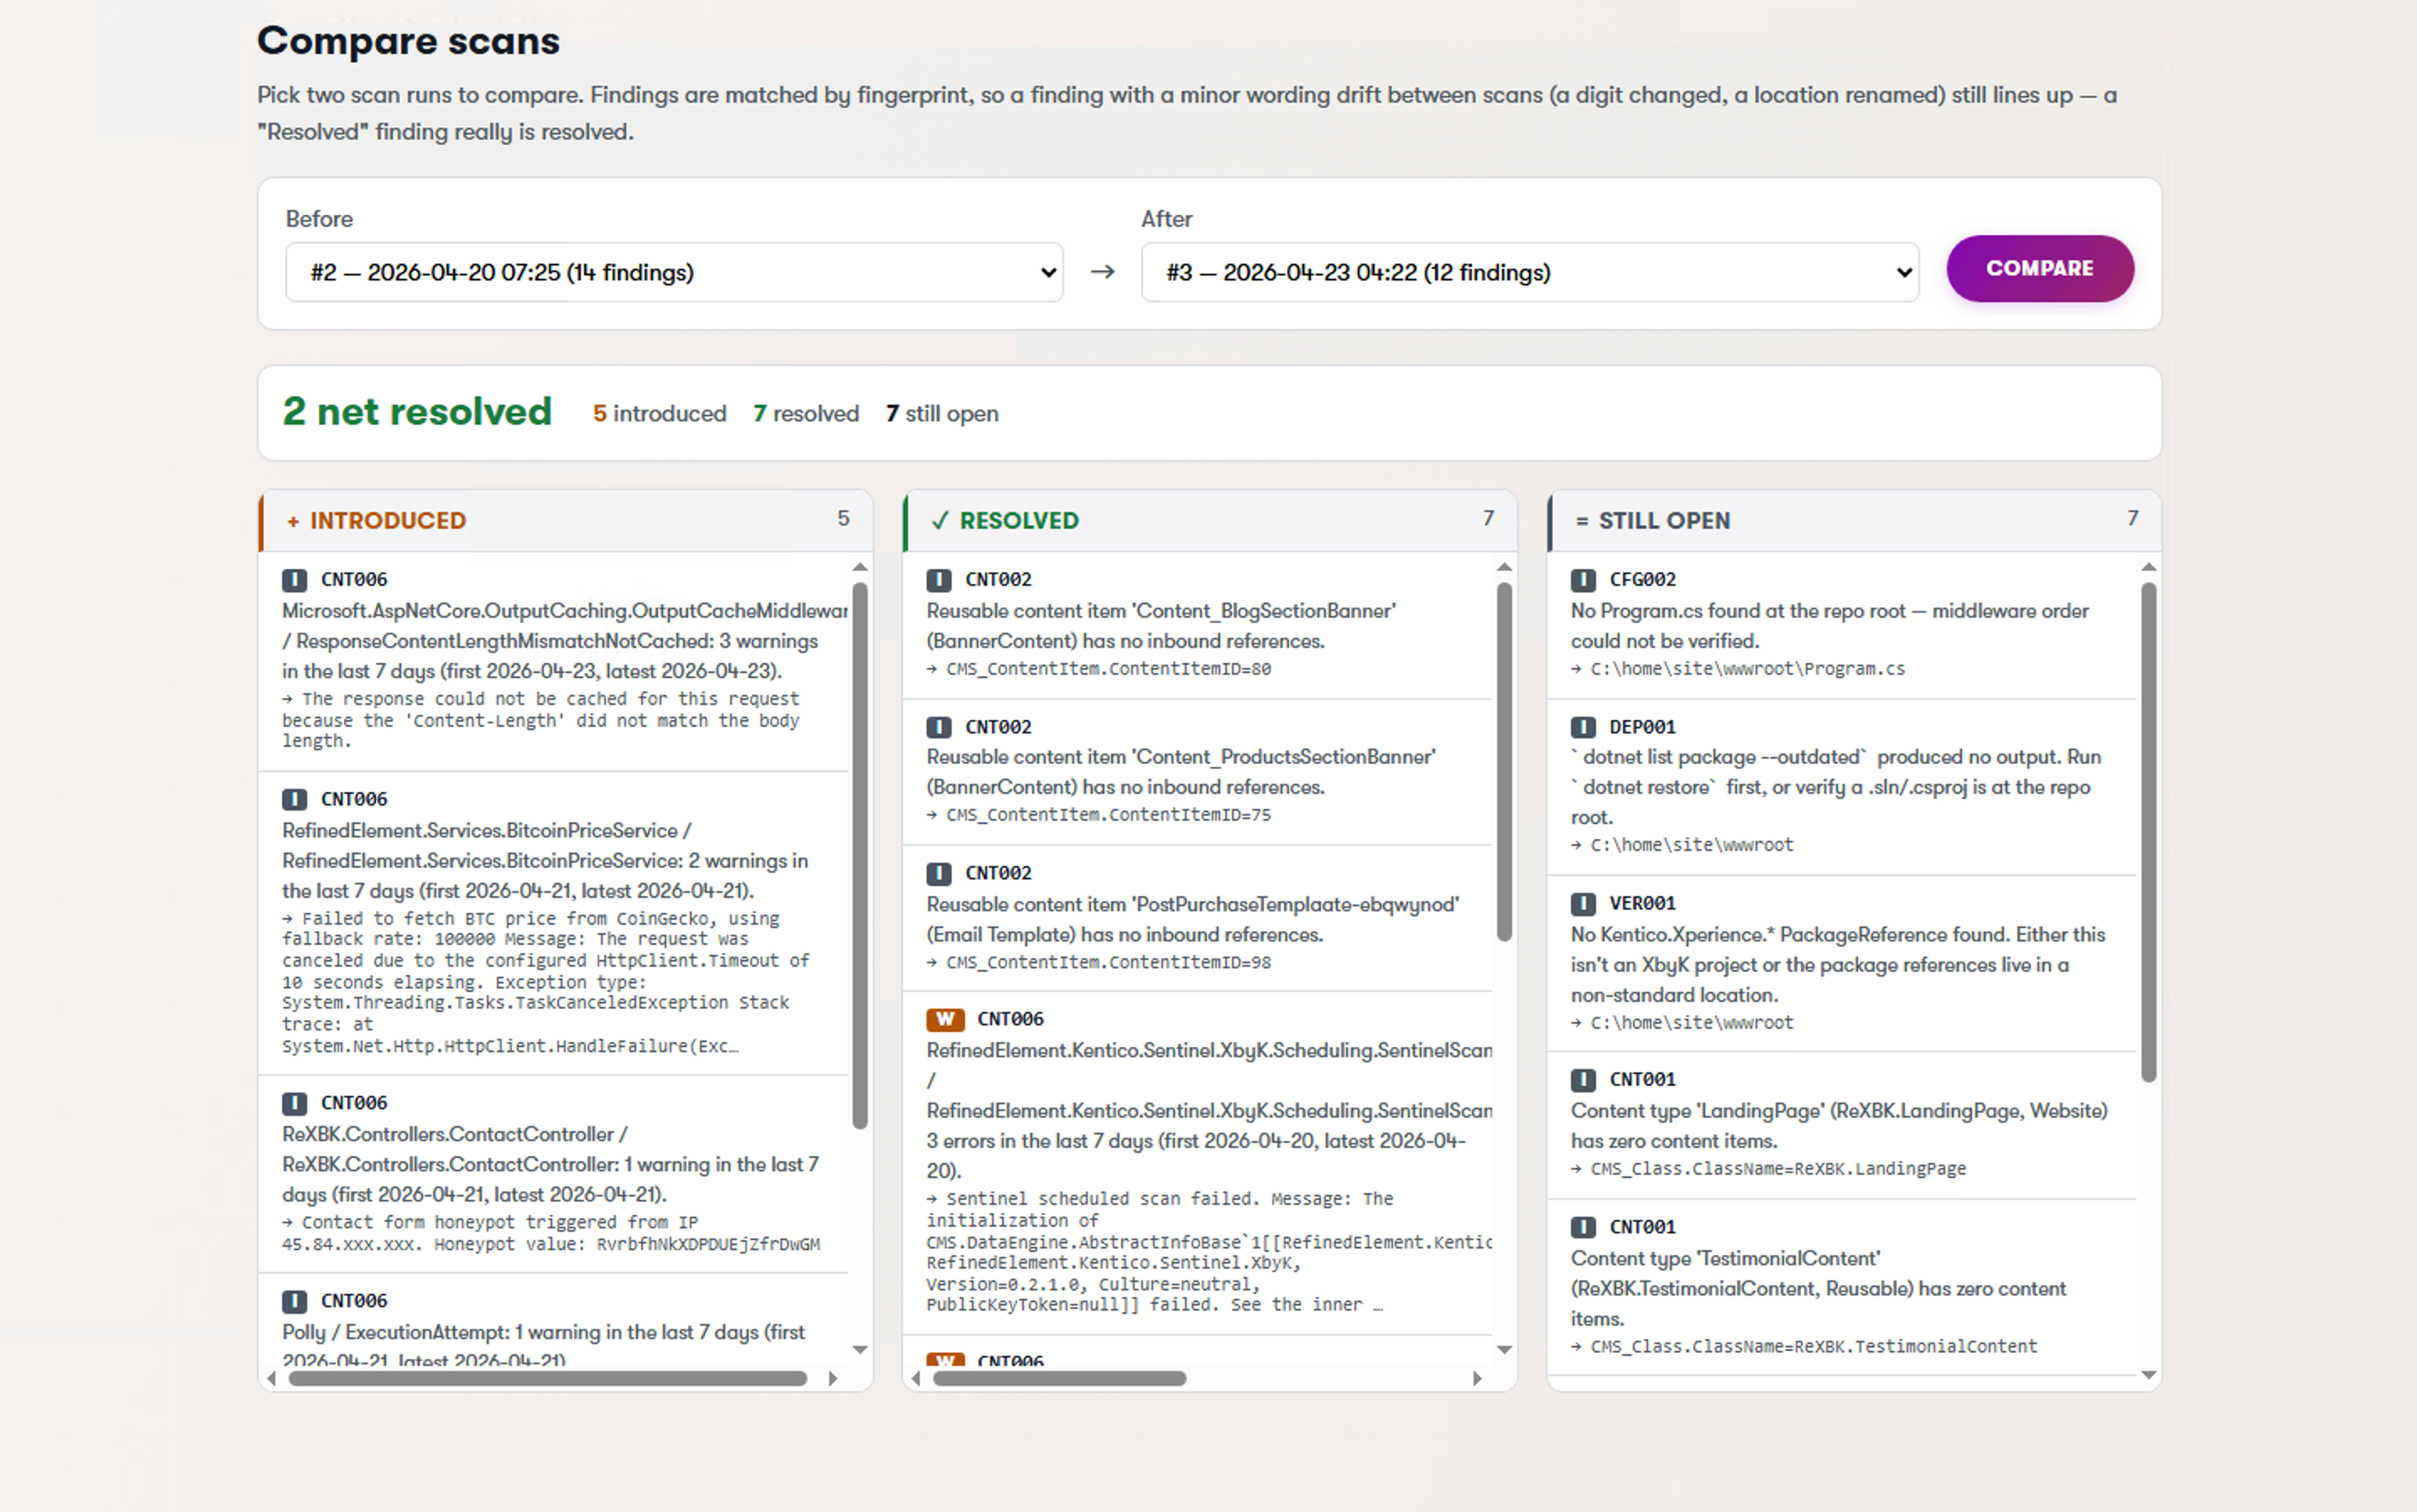The height and width of the screenshot is (1512, 2417).
Task: Click the info badge on the DEP001 finding
Action: click(1583, 727)
